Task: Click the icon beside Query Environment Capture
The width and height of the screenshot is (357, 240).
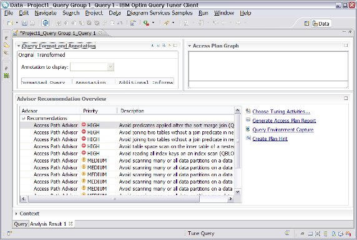Action: point(248,129)
